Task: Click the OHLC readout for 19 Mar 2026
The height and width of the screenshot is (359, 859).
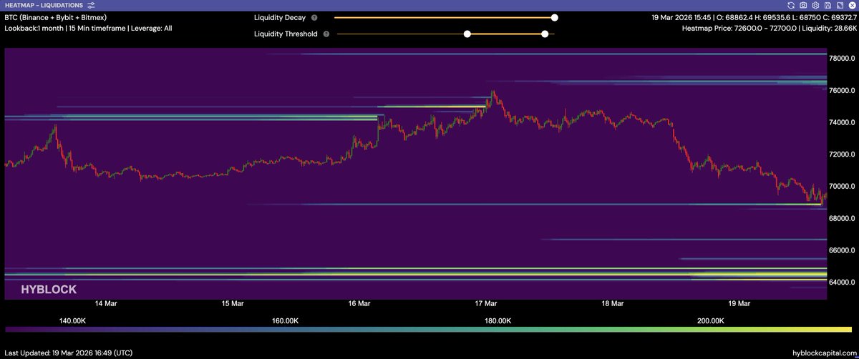Action: pos(753,17)
